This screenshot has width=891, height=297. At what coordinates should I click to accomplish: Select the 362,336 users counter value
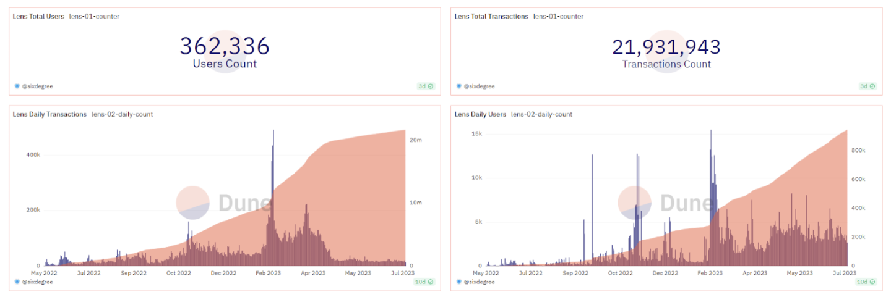coord(225,47)
